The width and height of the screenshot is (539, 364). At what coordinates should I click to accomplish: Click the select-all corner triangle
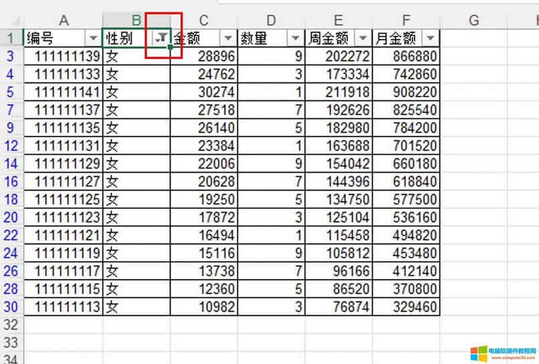coord(16,21)
